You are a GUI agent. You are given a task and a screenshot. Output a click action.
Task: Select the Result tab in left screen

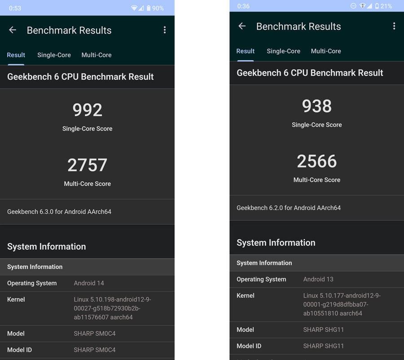point(16,55)
